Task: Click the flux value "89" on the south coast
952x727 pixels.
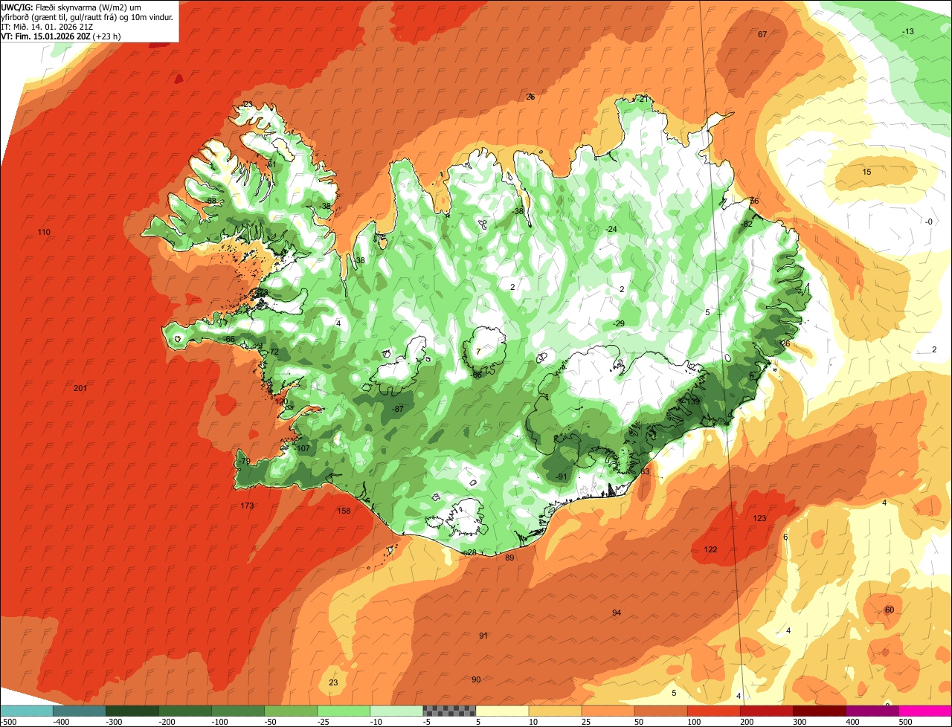Action: [509, 558]
